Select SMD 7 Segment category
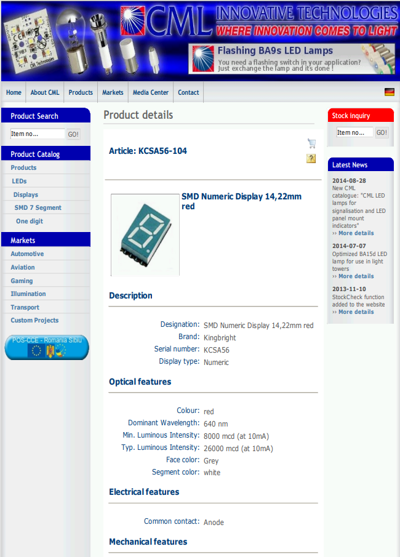The image size is (400, 557). 38,208
